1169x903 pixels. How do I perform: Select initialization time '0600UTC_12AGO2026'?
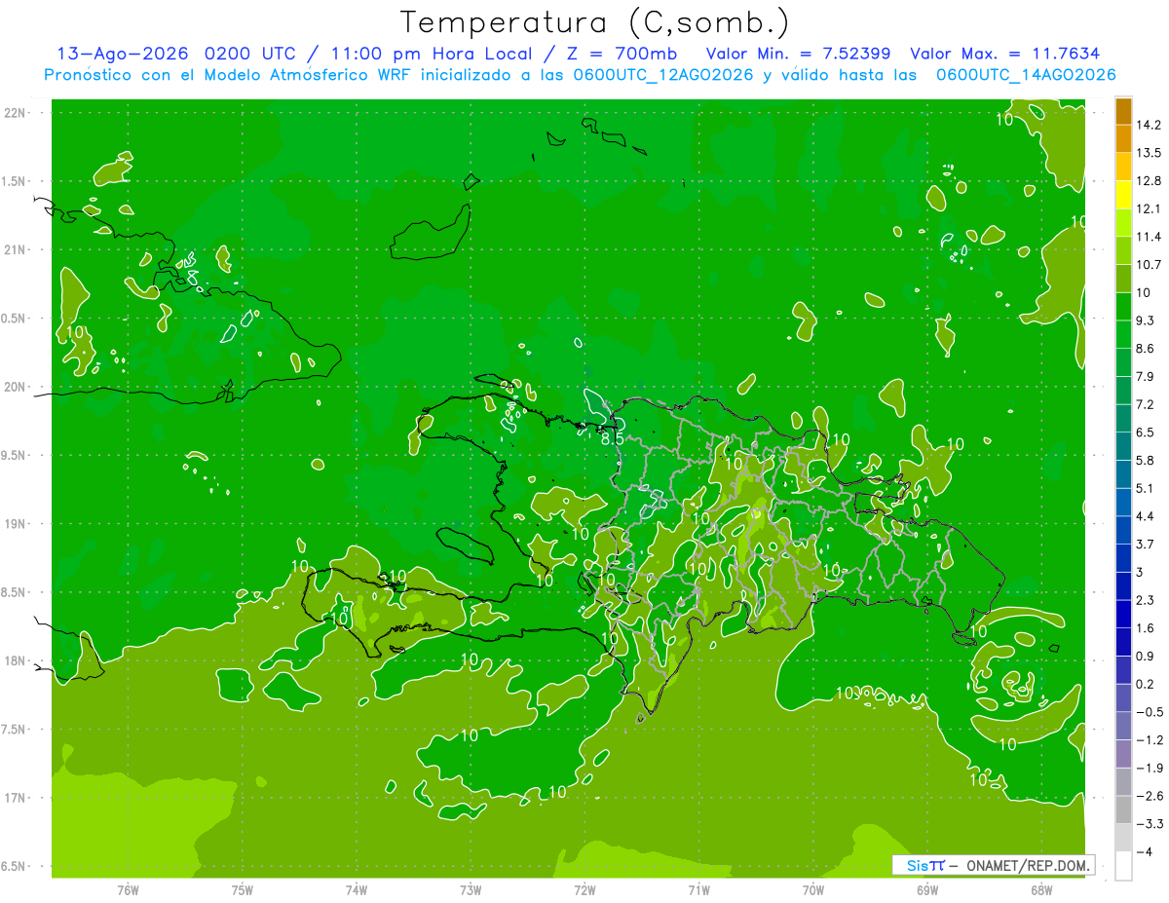[x=662, y=75]
